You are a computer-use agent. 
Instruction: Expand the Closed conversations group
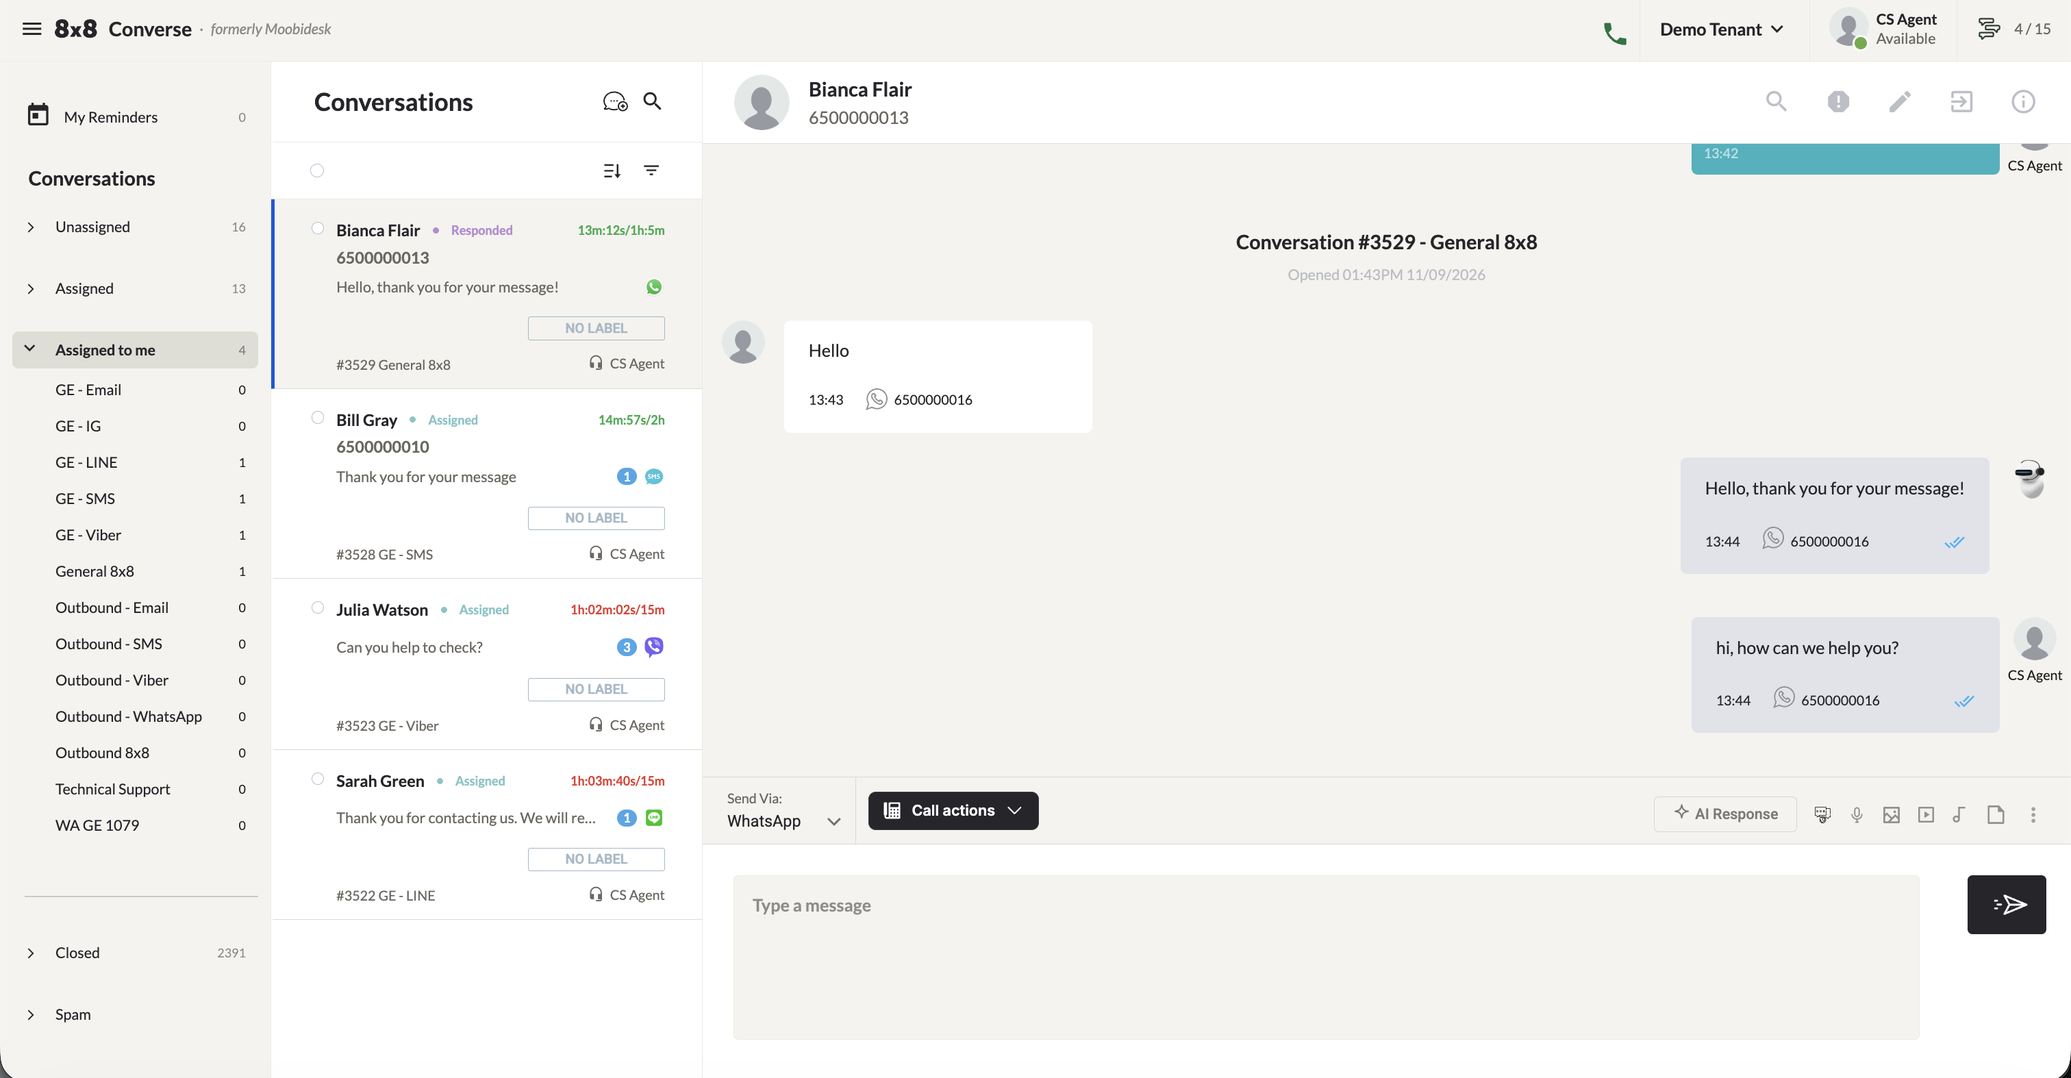coord(31,953)
